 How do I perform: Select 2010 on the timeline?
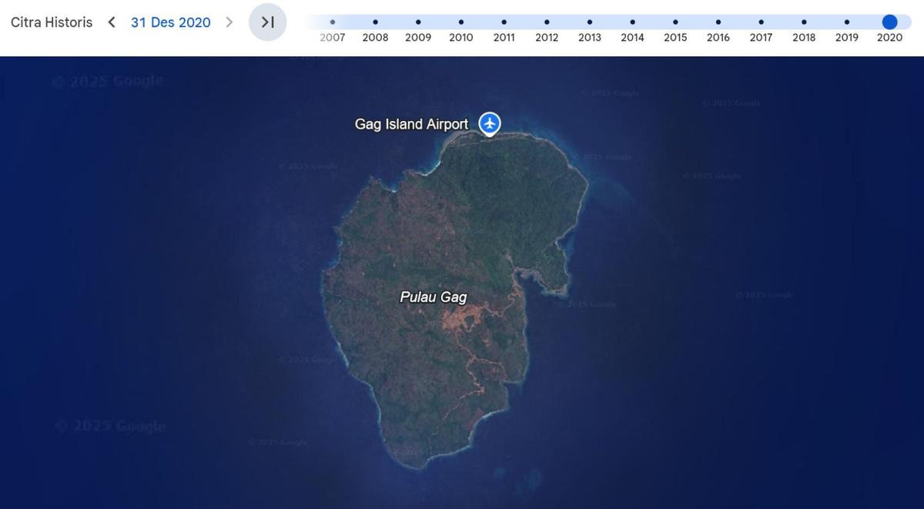461,22
